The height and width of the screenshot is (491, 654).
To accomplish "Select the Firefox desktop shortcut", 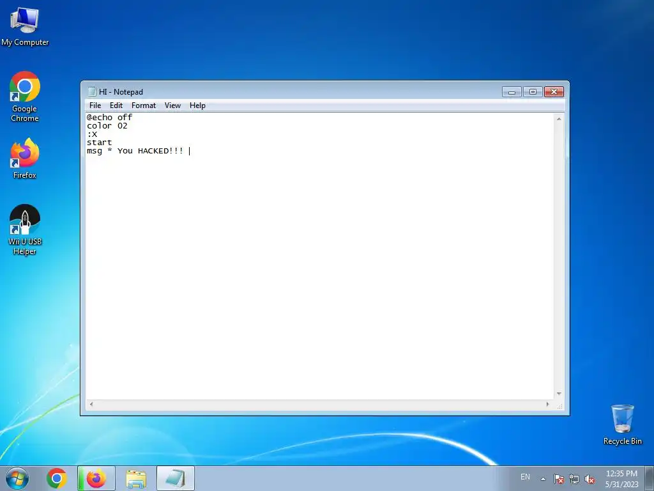I will (25, 159).
